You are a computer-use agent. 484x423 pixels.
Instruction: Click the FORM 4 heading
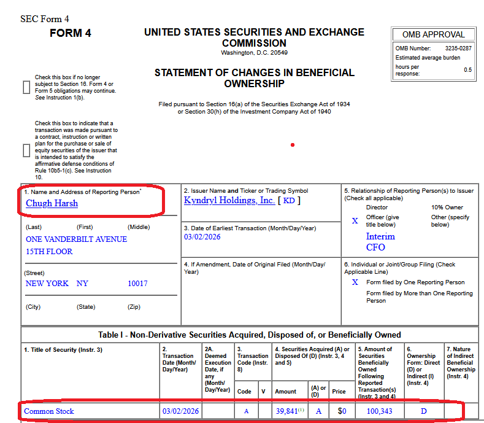(x=71, y=33)
